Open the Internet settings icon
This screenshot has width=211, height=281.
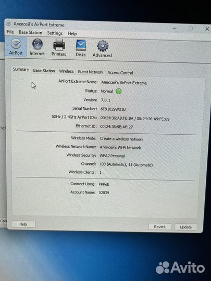(38, 47)
